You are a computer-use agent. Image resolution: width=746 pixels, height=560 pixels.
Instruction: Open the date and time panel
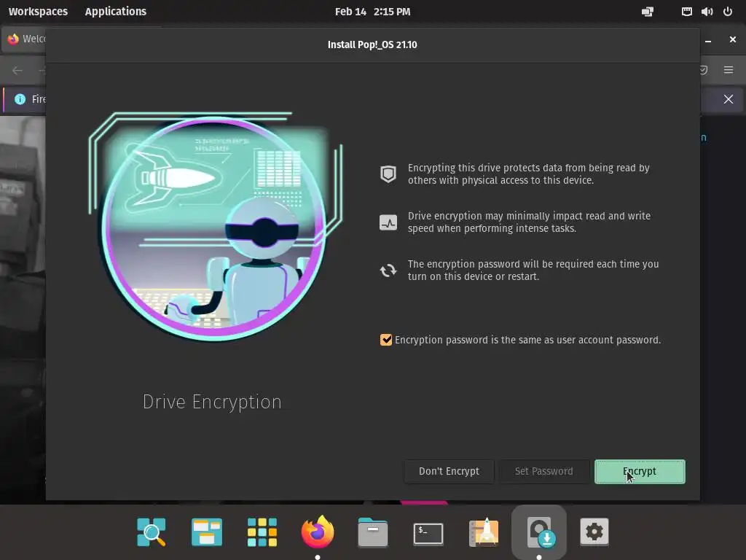(372, 12)
